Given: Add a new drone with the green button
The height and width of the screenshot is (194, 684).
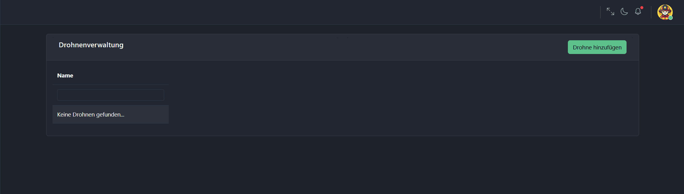Looking at the screenshot, I should pyautogui.click(x=597, y=47).
